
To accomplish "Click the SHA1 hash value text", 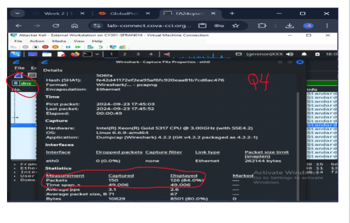I will tap(160, 80).
